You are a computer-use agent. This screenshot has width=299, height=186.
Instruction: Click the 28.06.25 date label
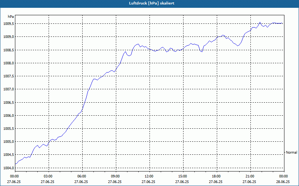(x=283, y=182)
